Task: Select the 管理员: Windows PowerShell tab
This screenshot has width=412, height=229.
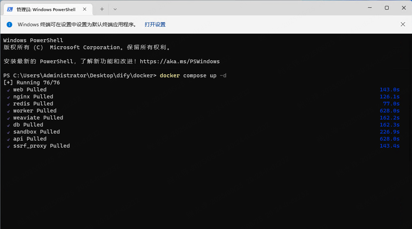Action: coord(48,10)
